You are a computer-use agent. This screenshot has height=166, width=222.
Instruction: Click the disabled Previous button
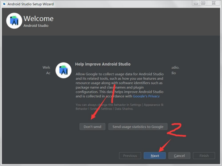click(x=130, y=156)
